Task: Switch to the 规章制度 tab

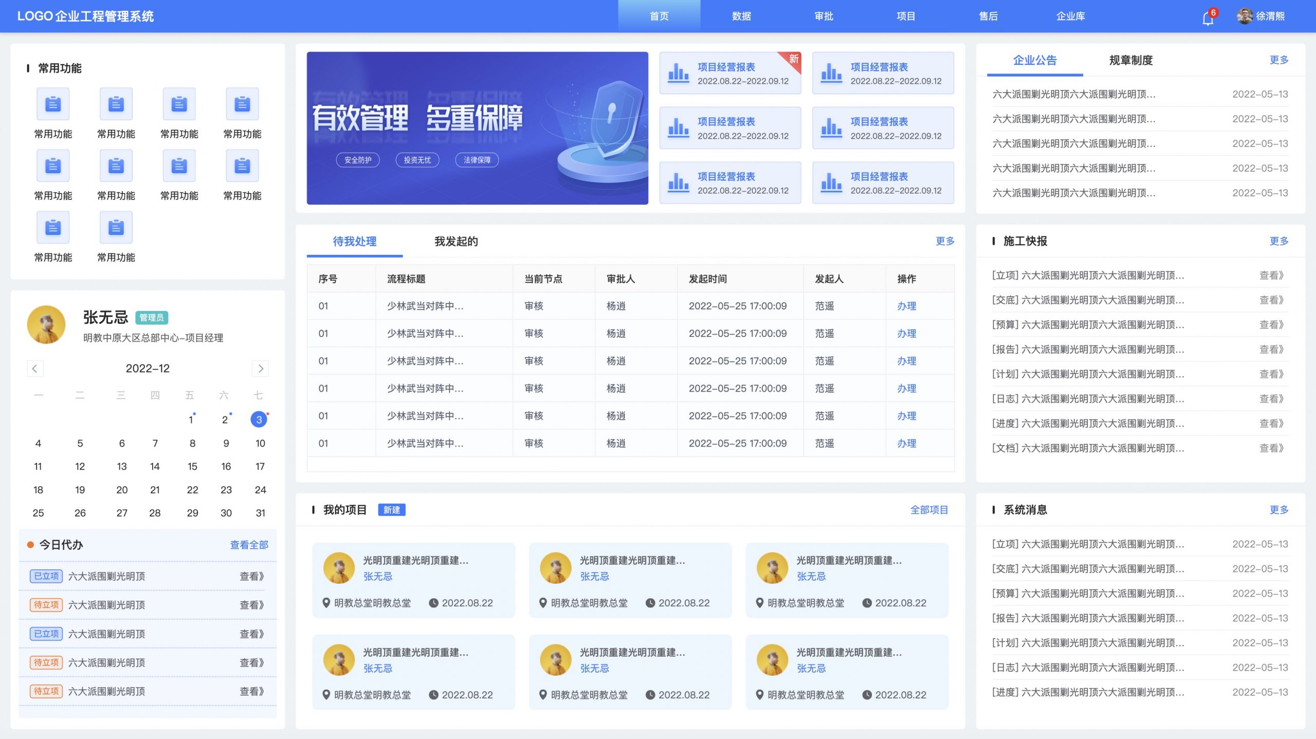Action: pos(1131,61)
